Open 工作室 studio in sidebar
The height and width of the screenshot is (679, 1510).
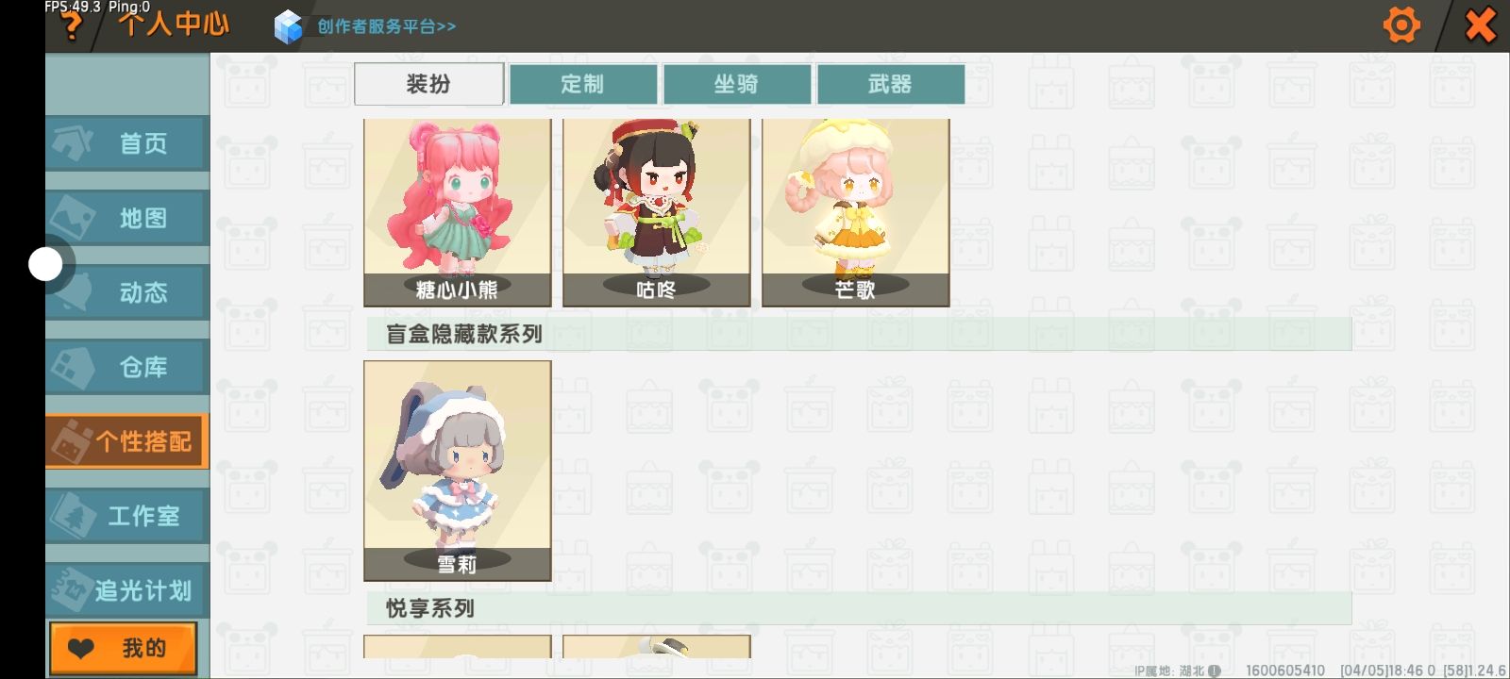127,516
